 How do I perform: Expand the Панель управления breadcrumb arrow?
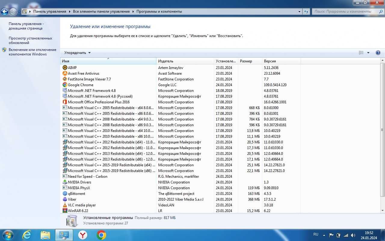(x=69, y=11)
